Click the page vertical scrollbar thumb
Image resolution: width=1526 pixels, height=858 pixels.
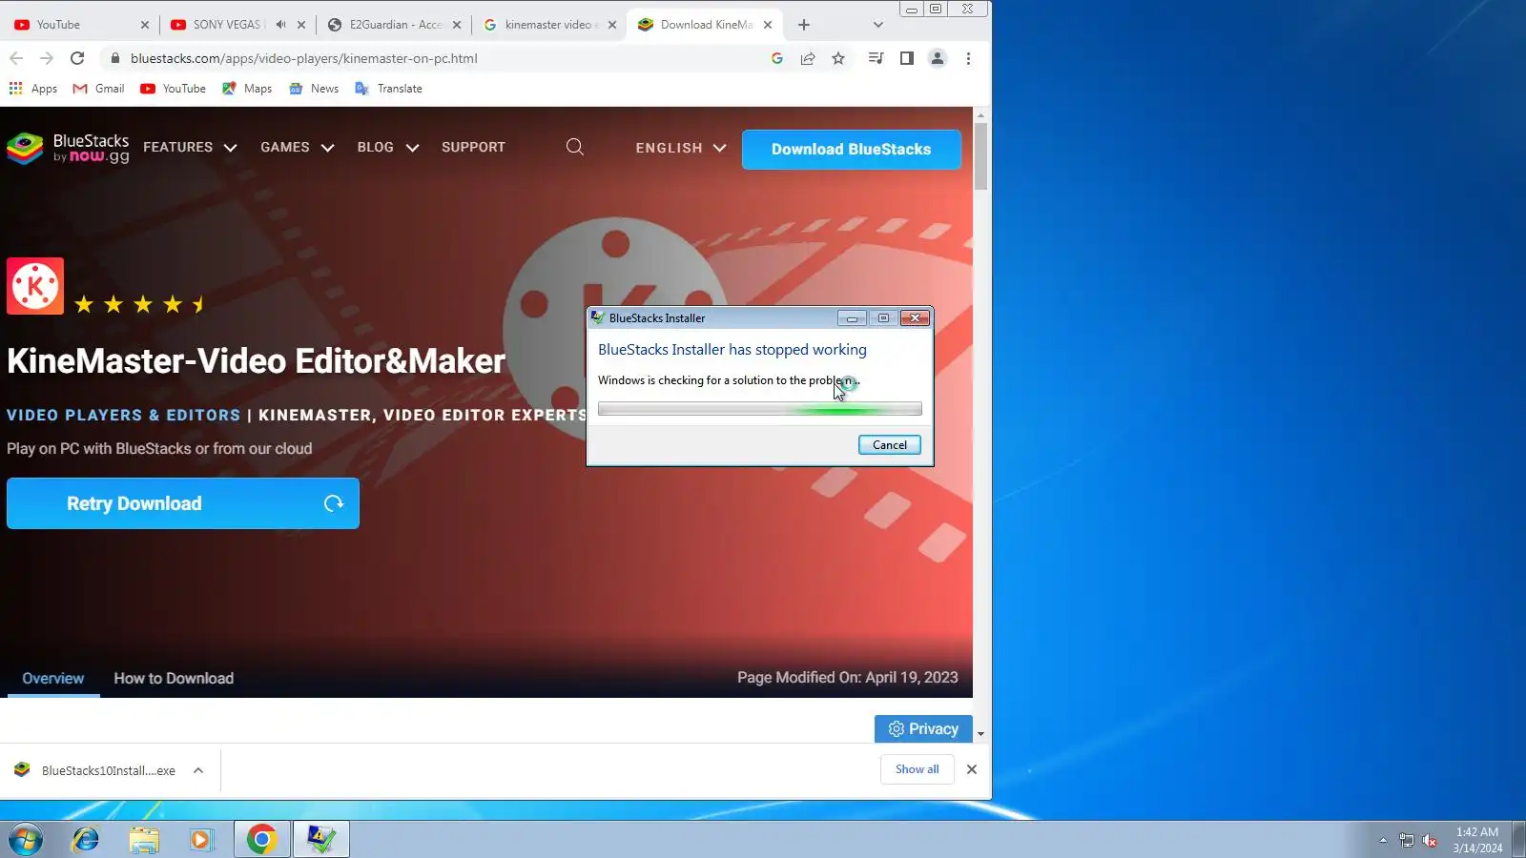pos(980,157)
